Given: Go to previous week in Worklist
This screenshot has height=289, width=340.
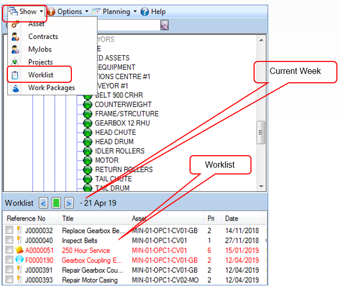Looking at the screenshot, I should (43, 203).
